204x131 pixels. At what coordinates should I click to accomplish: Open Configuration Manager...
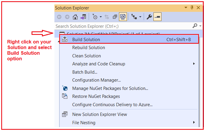point(129,80)
